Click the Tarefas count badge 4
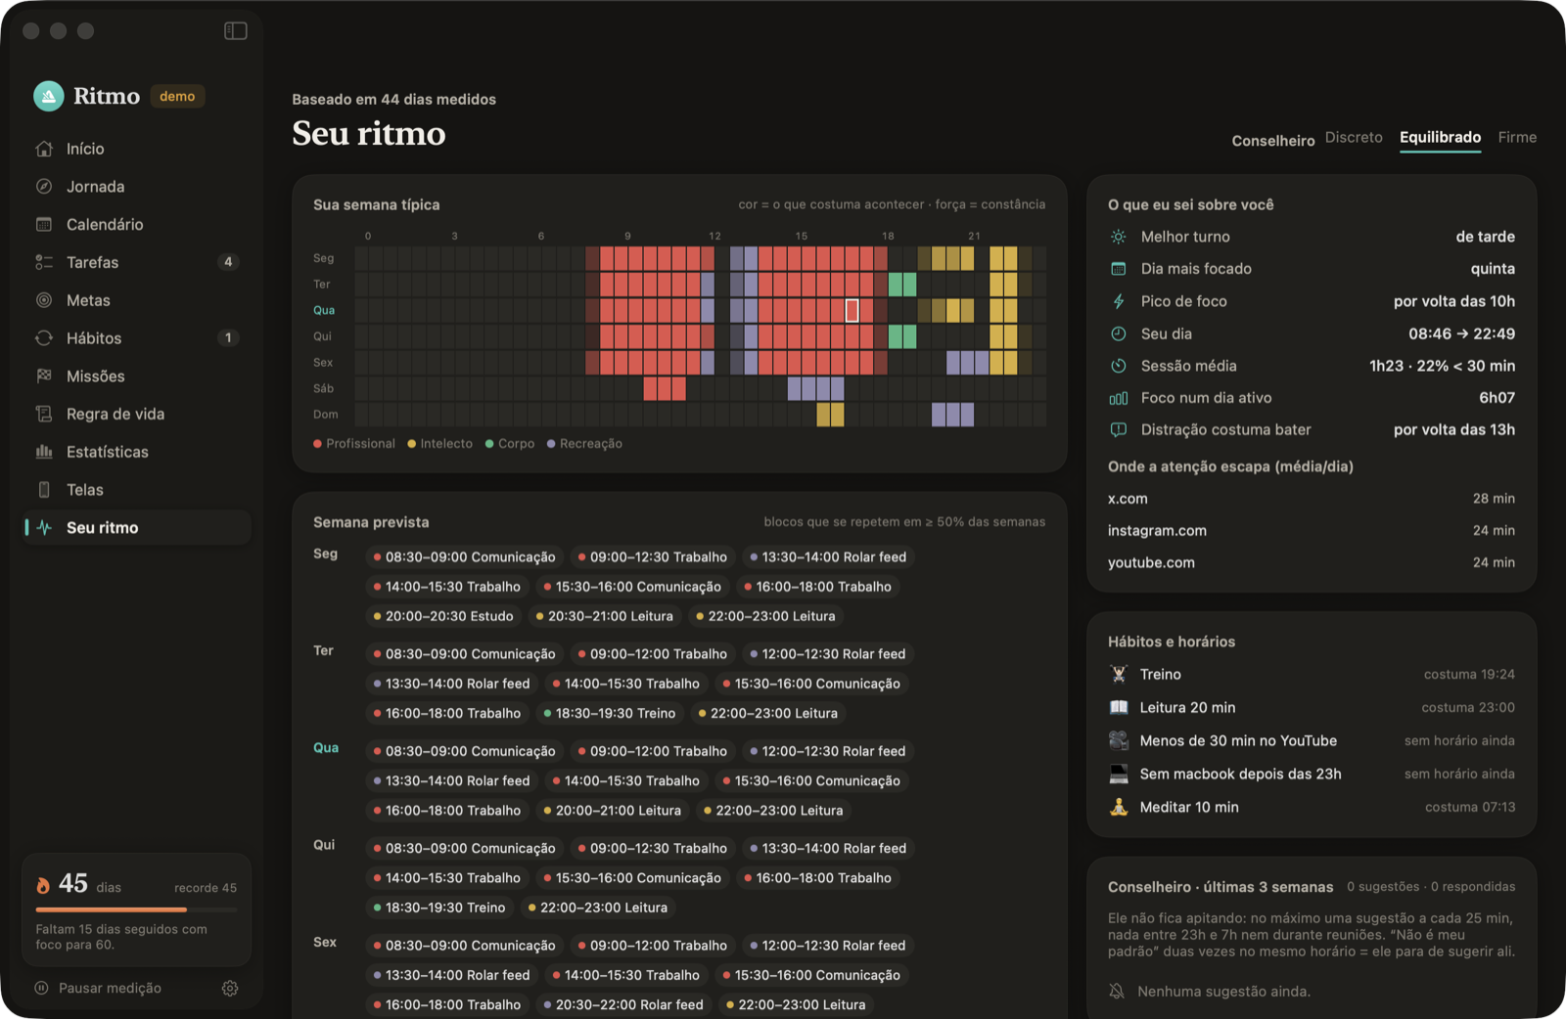This screenshot has width=1566, height=1019. 228,262
